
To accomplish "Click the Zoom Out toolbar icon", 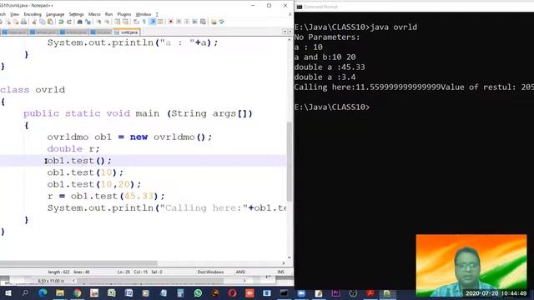I will click(x=108, y=22).
